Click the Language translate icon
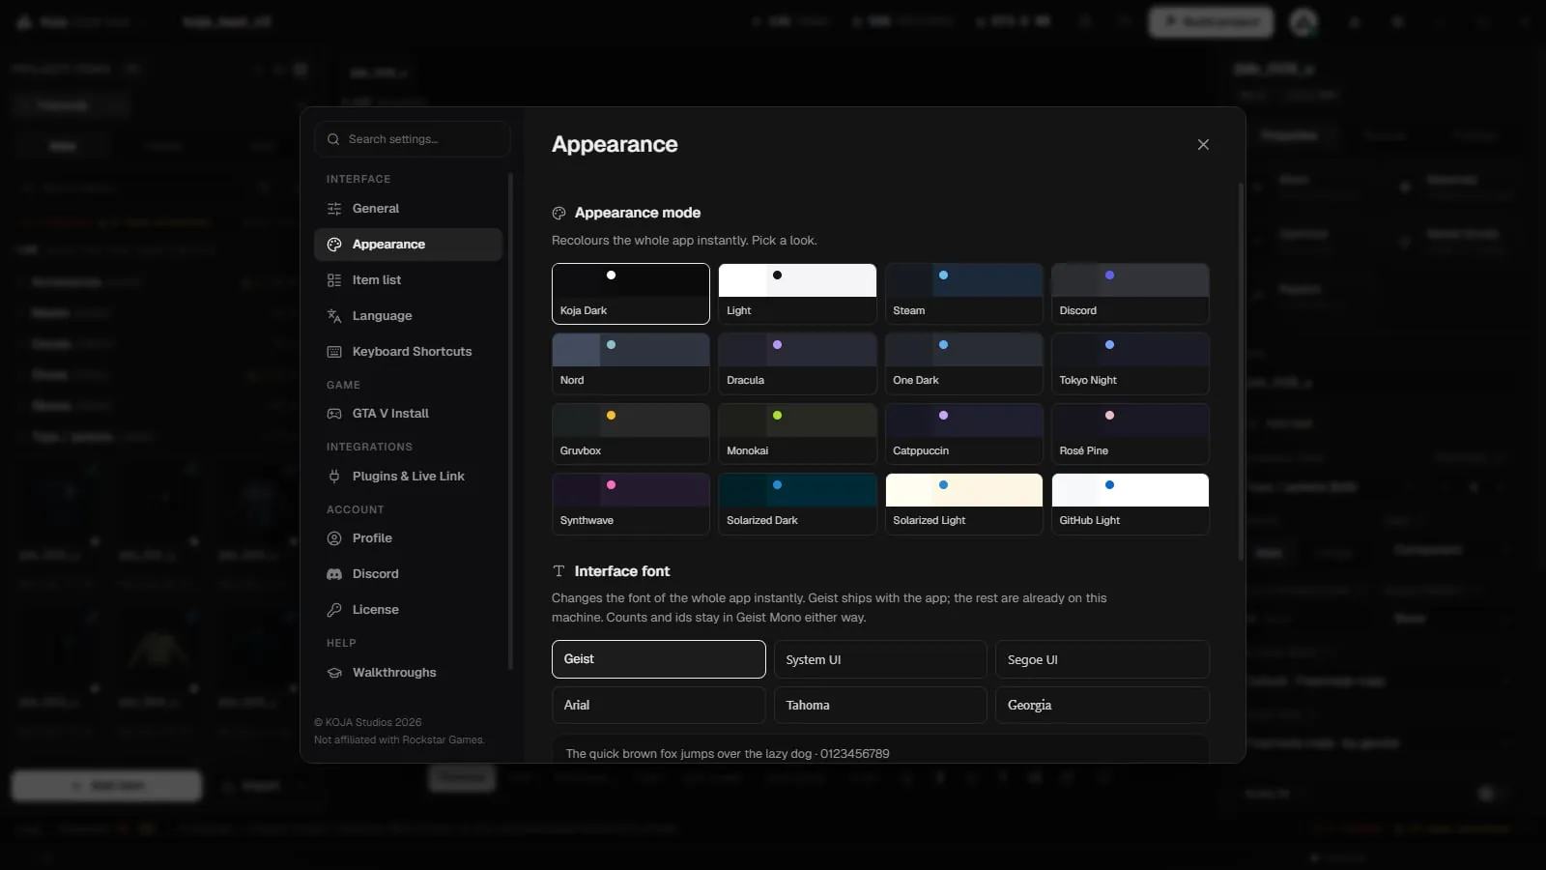This screenshot has width=1546, height=870. click(x=334, y=316)
